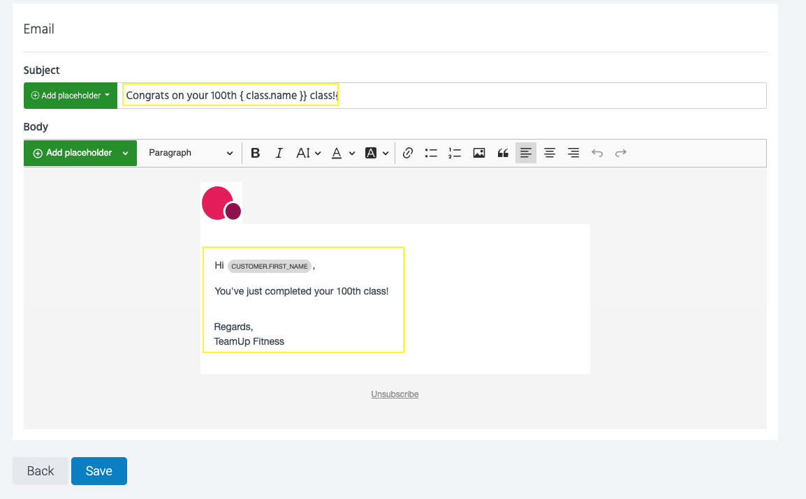Open the Paragraph style dropdown
The height and width of the screenshot is (499, 806).
pos(190,153)
